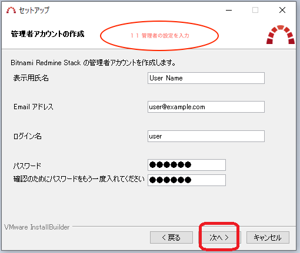Click the パスワード label
The image size is (300, 253).
tap(27, 166)
